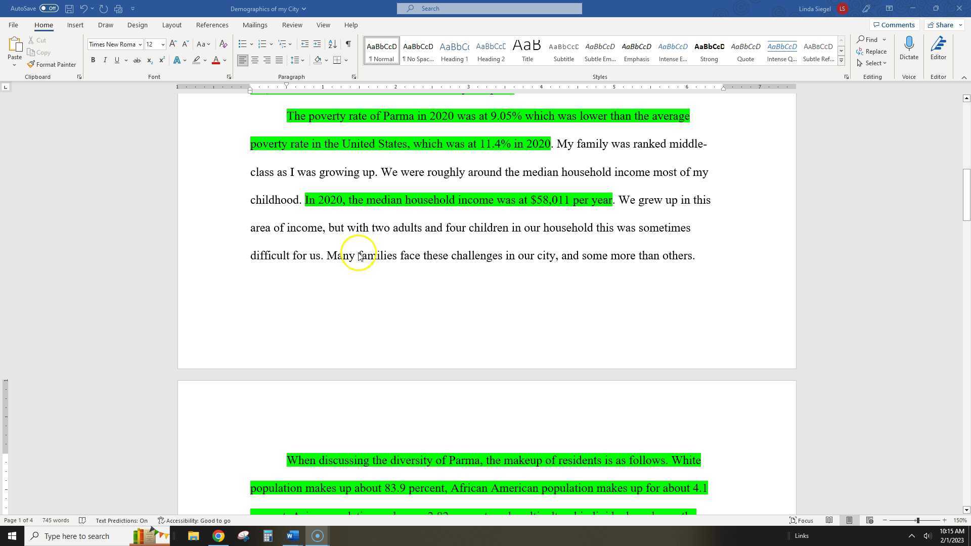
Task: Click the Save icon in title bar
Action: pyautogui.click(x=69, y=9)
